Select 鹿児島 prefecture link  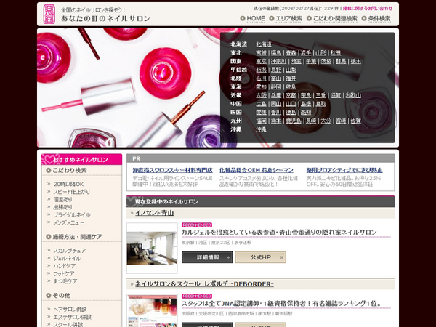pos(294,121)
